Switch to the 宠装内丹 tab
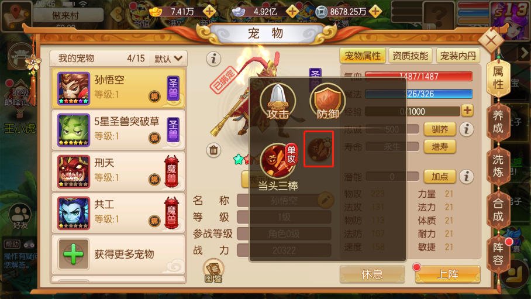This screenshot has height=299, width=531. click(x=458, y=56)
